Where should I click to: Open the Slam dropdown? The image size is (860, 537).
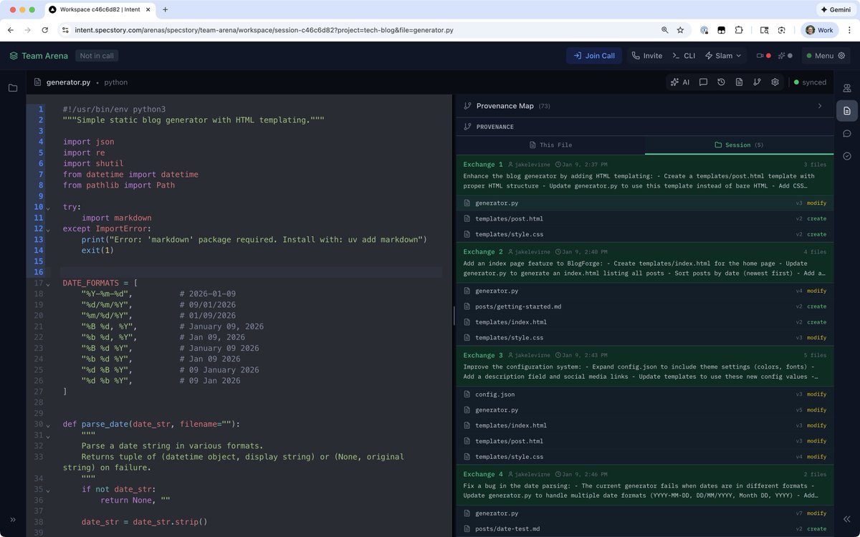point(725,56)
